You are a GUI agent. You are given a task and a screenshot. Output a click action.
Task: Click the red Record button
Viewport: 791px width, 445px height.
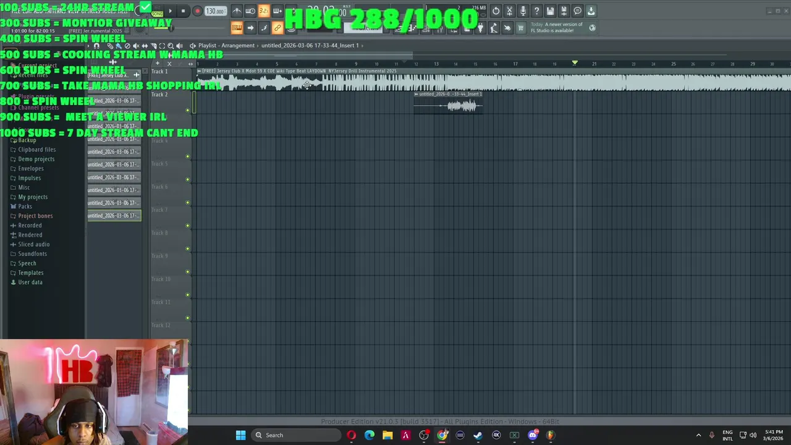197,11
